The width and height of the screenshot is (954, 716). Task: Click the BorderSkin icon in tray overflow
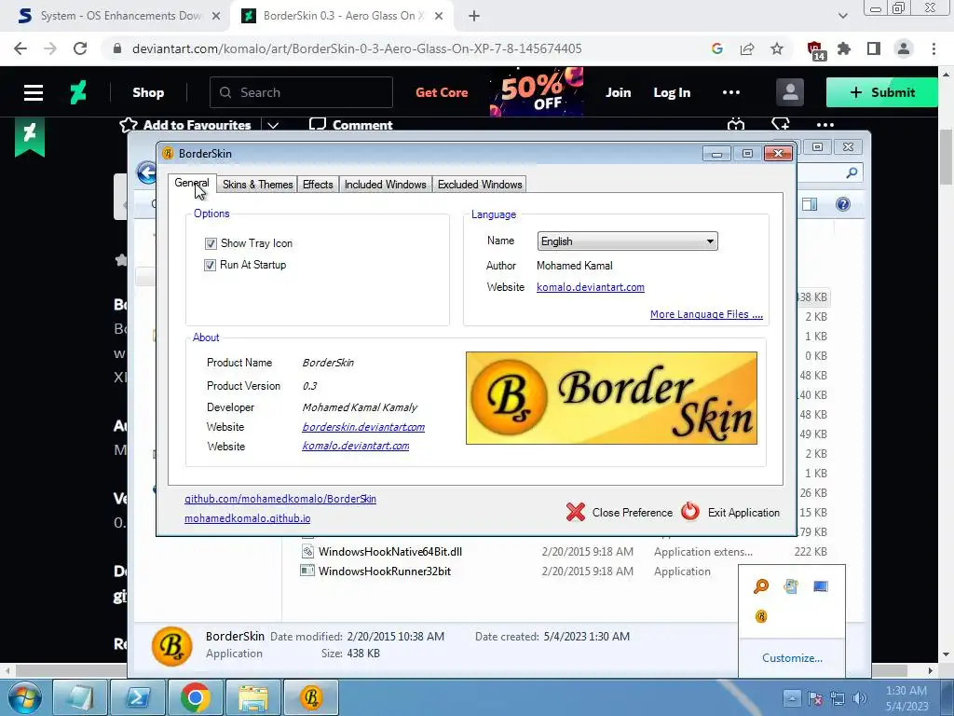pyautogui.click(x=761, y=616)
